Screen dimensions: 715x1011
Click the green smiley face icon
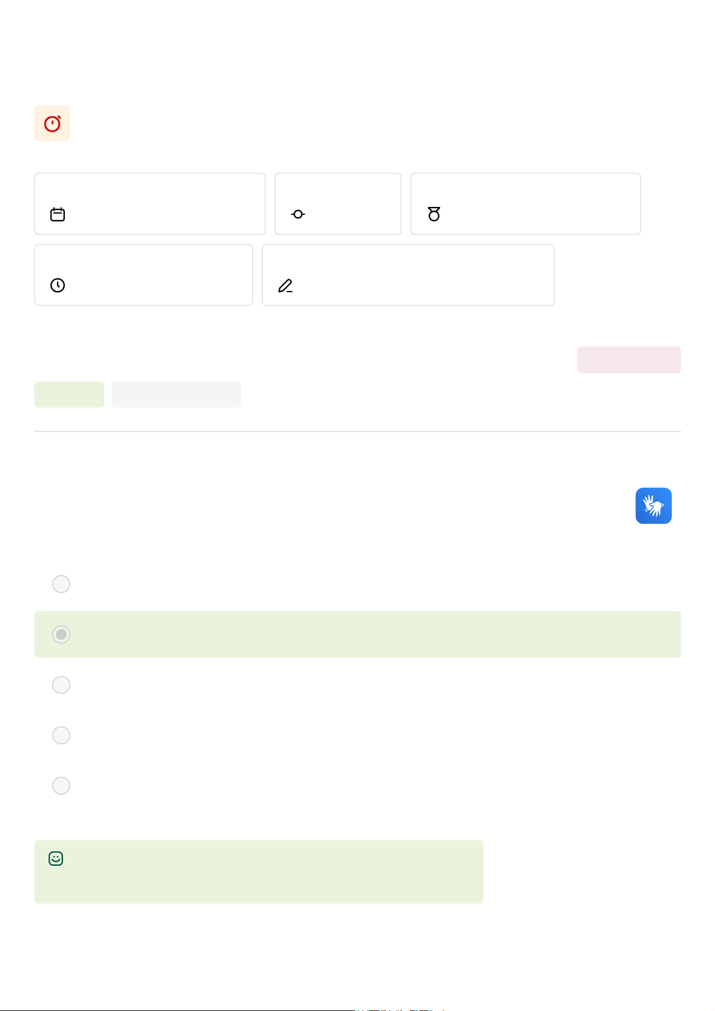pyautogui.click(x=56, y=859)
